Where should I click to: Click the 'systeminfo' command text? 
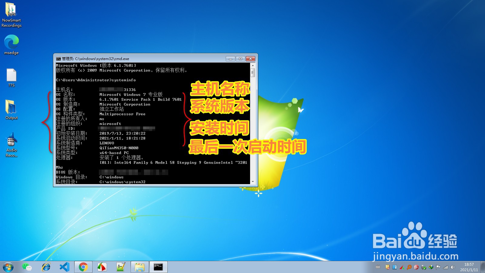click(x=124, y=80)
